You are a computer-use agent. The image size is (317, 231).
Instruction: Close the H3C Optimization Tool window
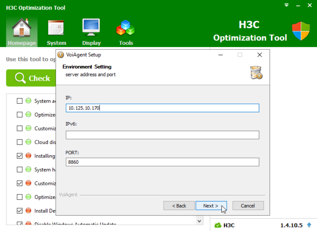[x=309, y=5]
